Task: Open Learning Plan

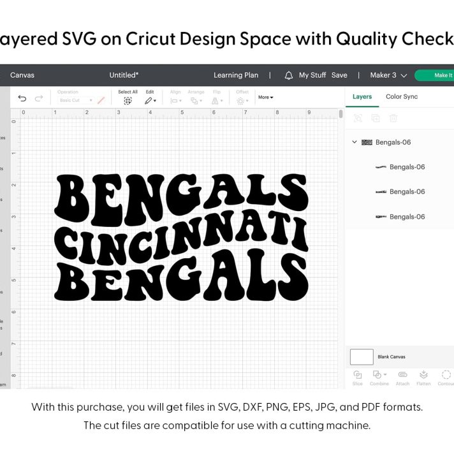Action: tap(236, 75)
